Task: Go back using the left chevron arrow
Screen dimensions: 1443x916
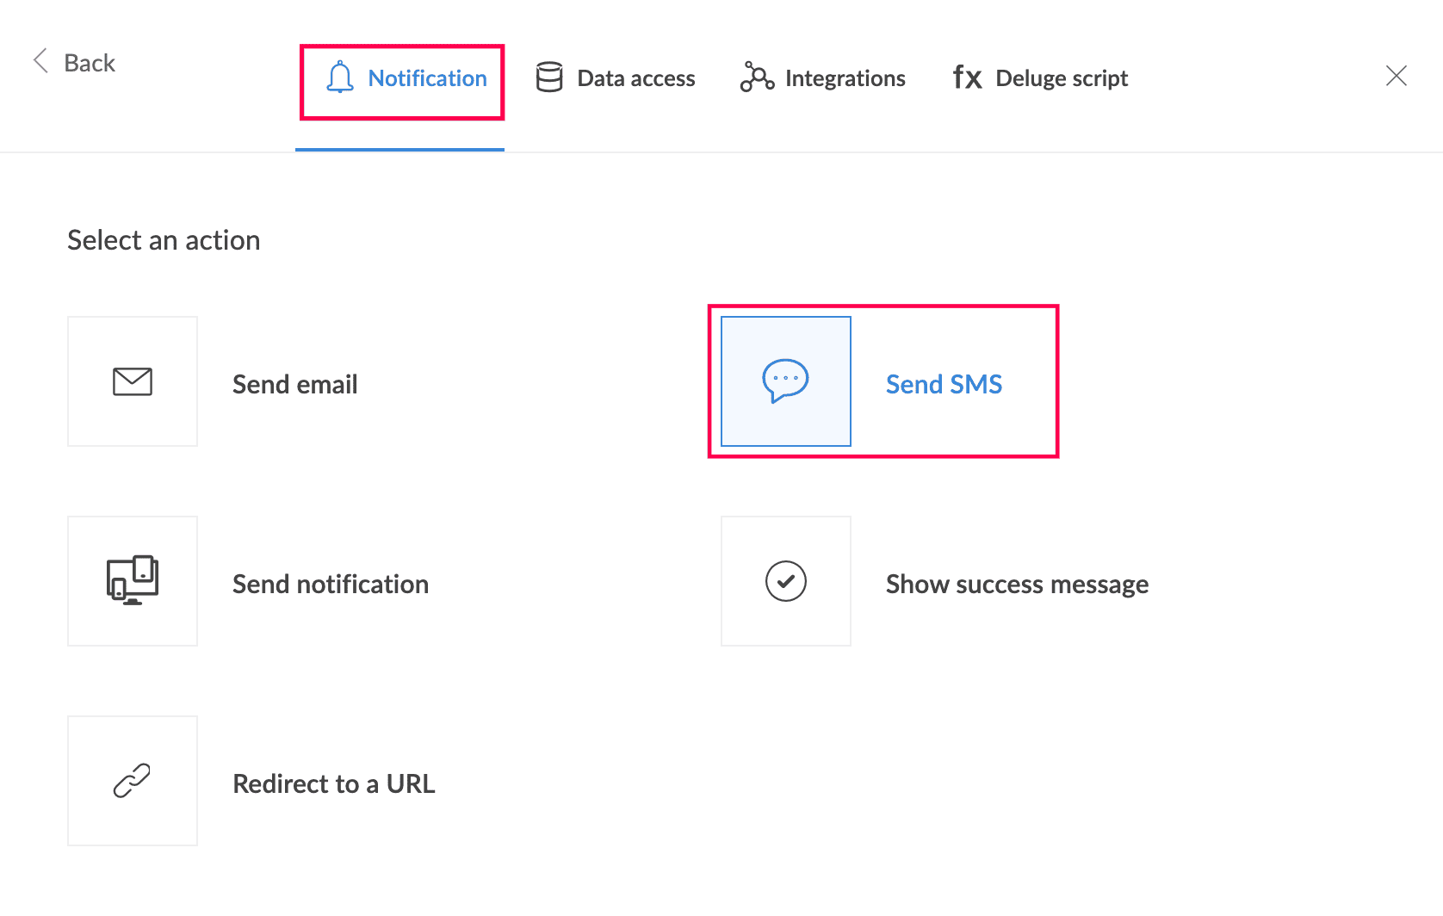Action: tap(40, 60)
